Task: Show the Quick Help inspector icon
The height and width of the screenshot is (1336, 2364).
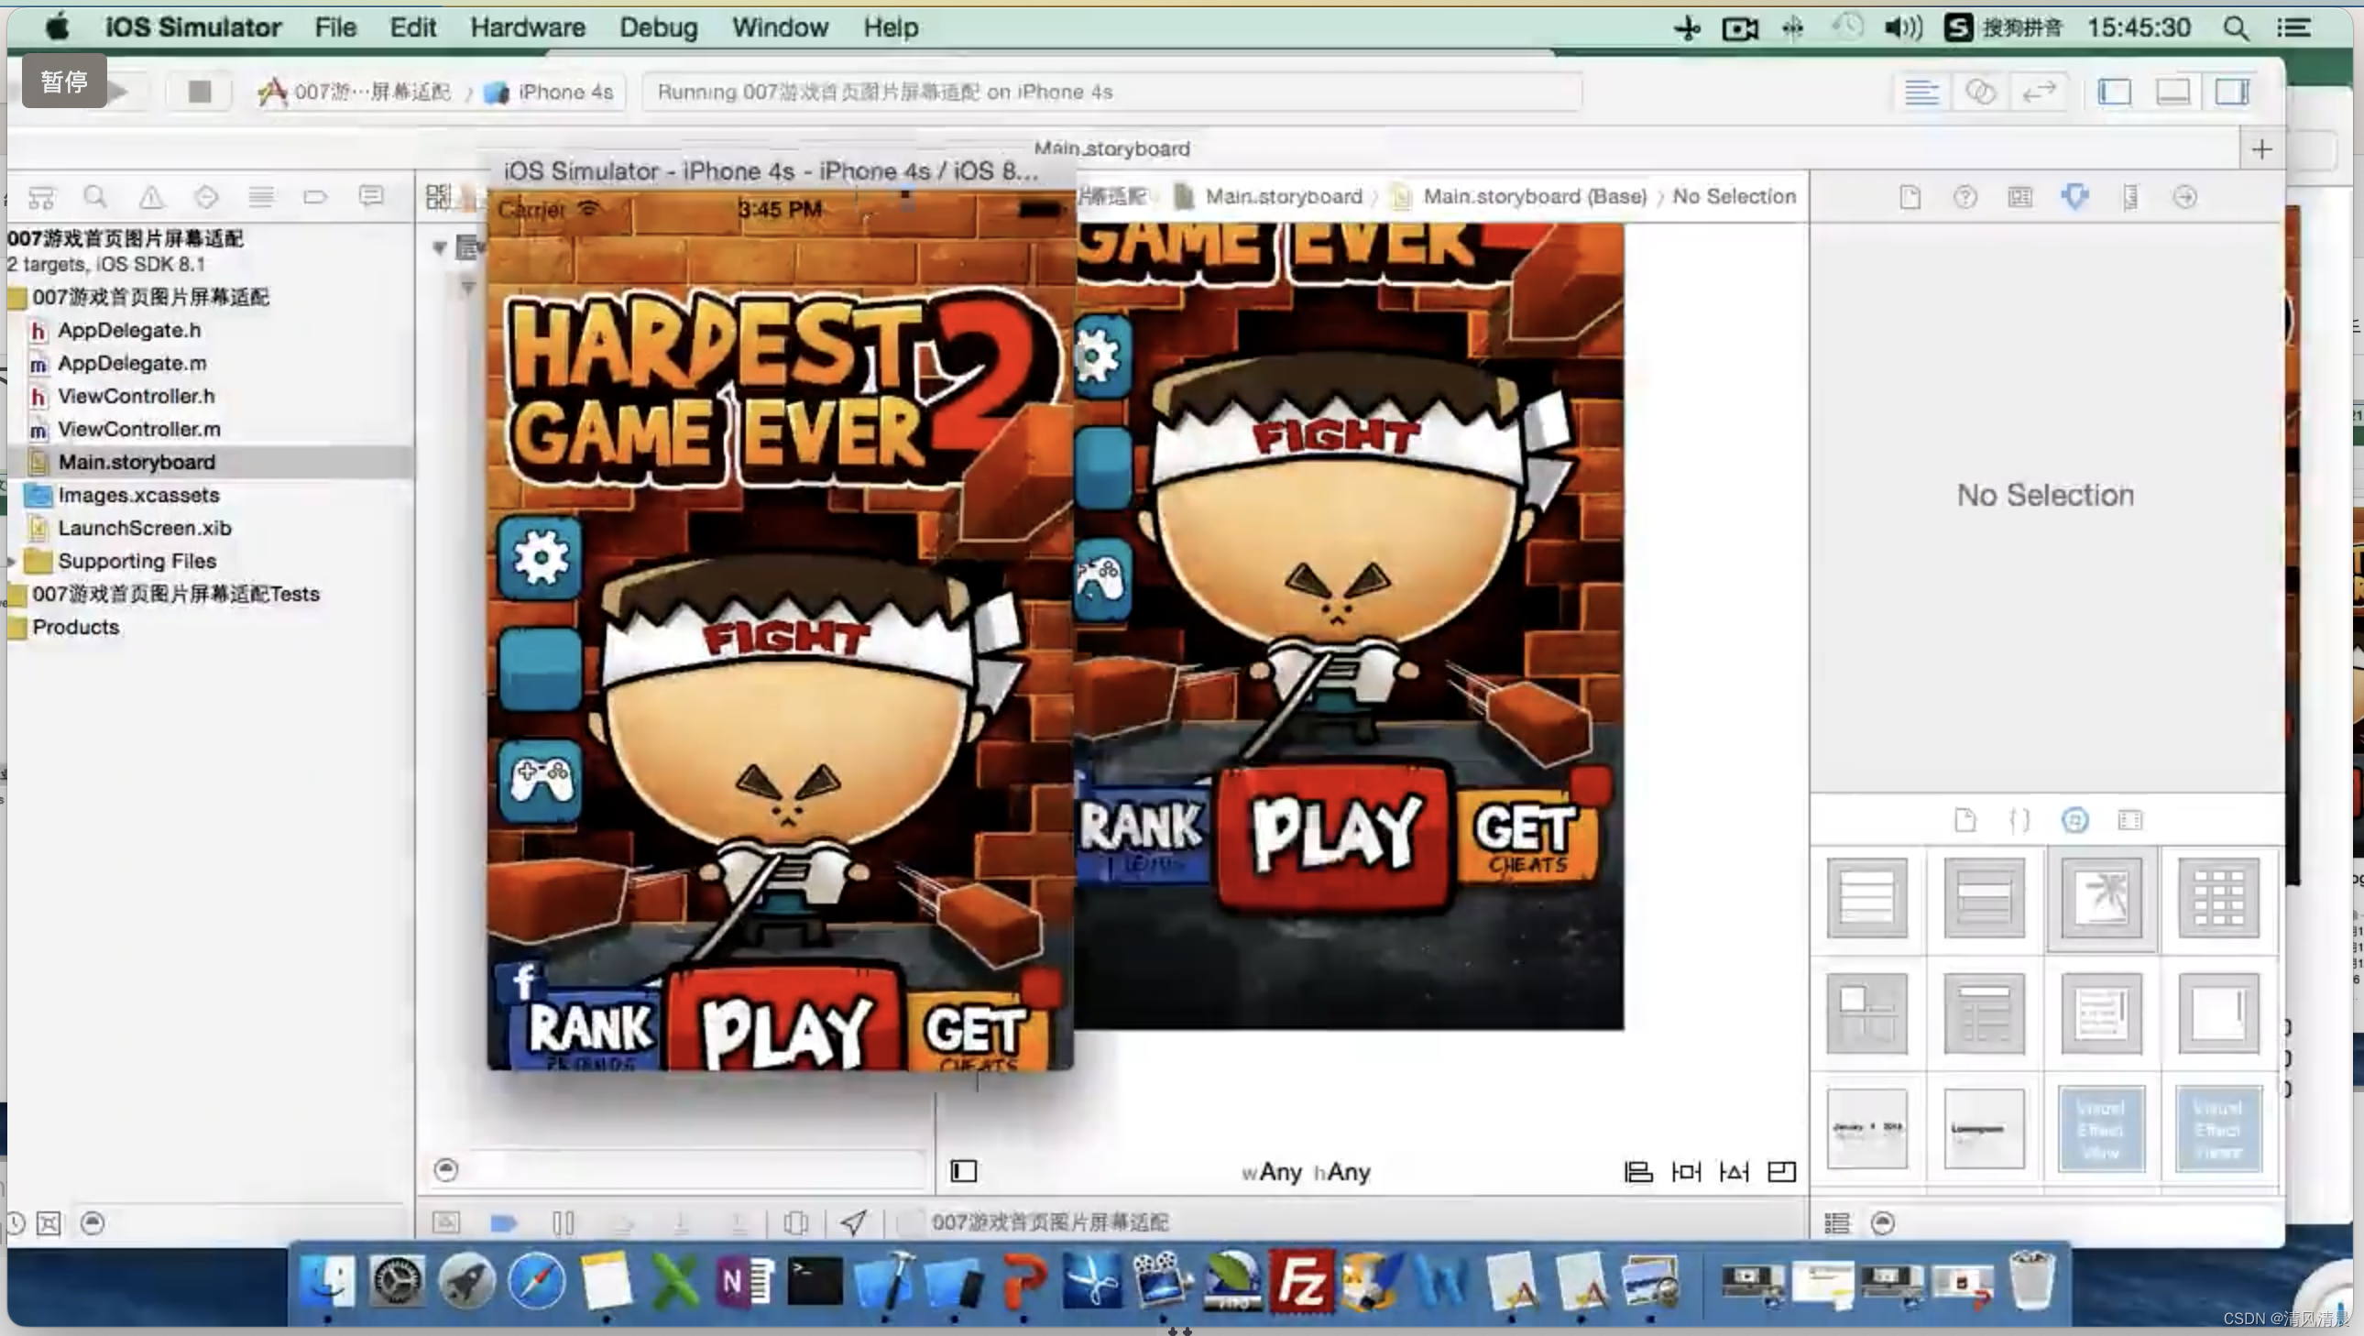Action: pos(1965,196)
